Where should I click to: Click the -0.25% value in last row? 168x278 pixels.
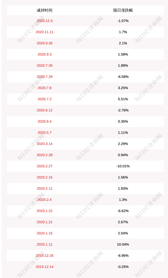coord(123,266)
